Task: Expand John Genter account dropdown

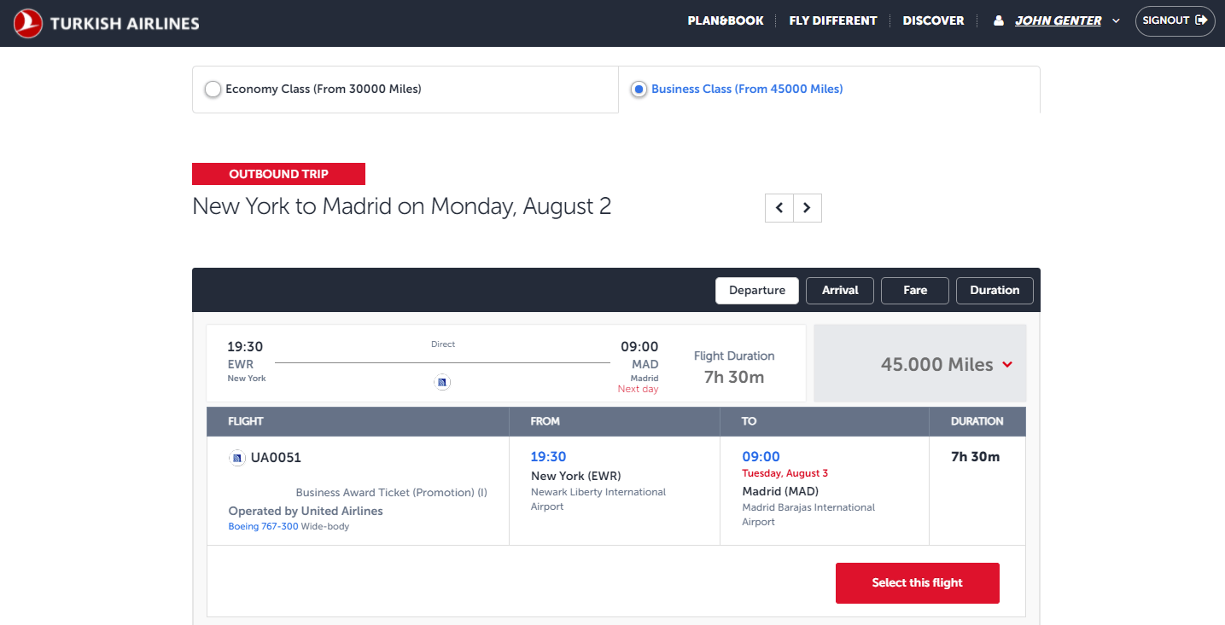Action: (1116, 21)
